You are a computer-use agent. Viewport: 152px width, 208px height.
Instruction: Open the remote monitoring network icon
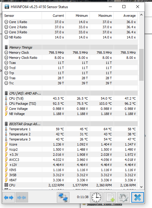coord(63,197)
